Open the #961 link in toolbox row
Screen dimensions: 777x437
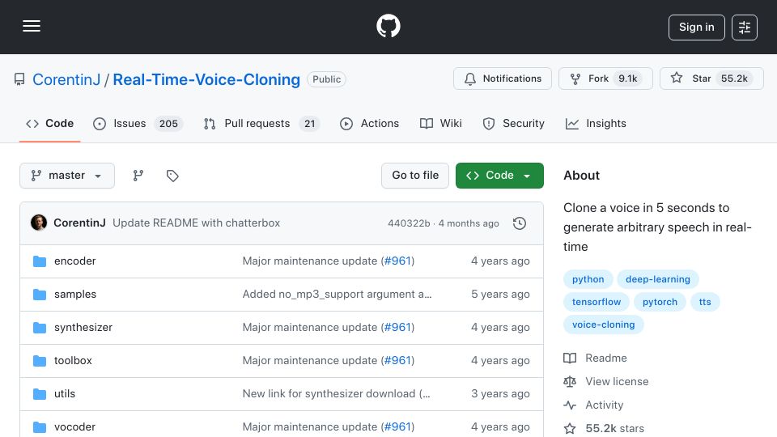tap(397, 361)
